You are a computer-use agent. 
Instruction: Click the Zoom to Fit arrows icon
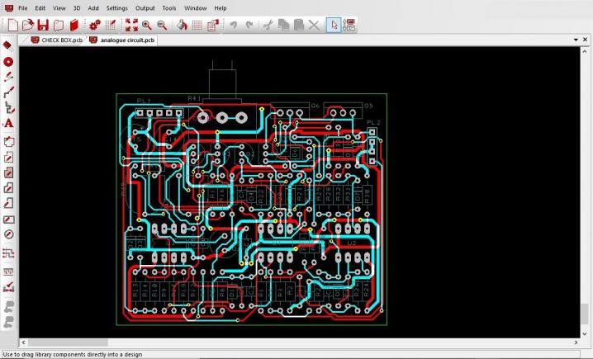tap(131, 25)
